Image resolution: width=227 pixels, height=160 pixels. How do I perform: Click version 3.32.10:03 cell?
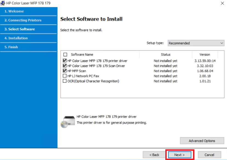click(205, 66)
